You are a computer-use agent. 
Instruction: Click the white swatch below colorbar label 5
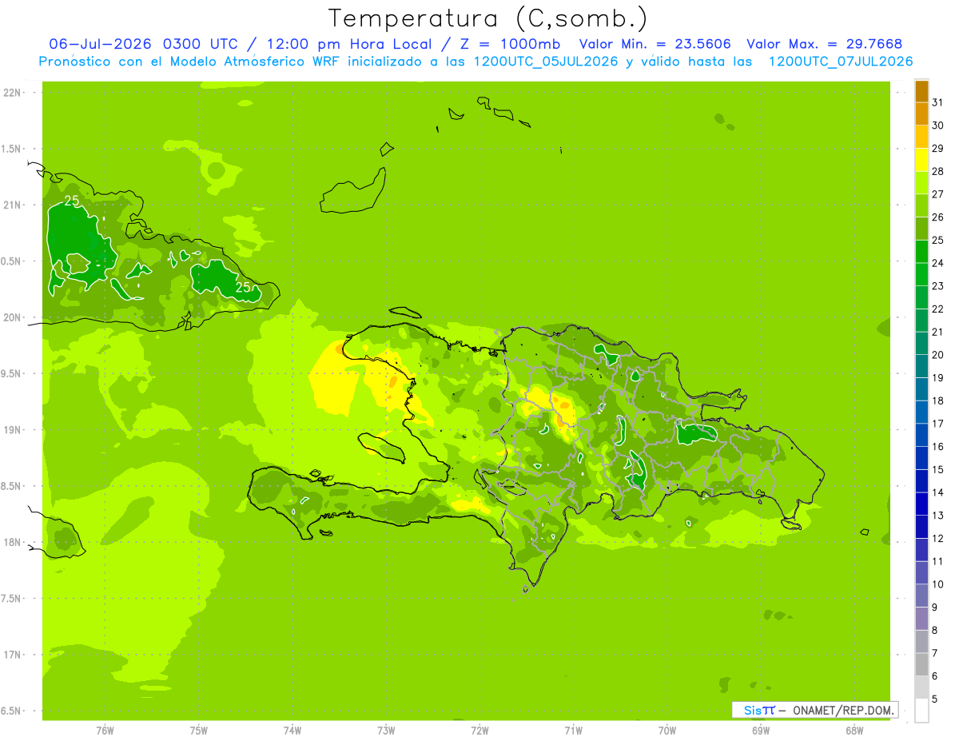pyautogui.click(x=921, y=711)
